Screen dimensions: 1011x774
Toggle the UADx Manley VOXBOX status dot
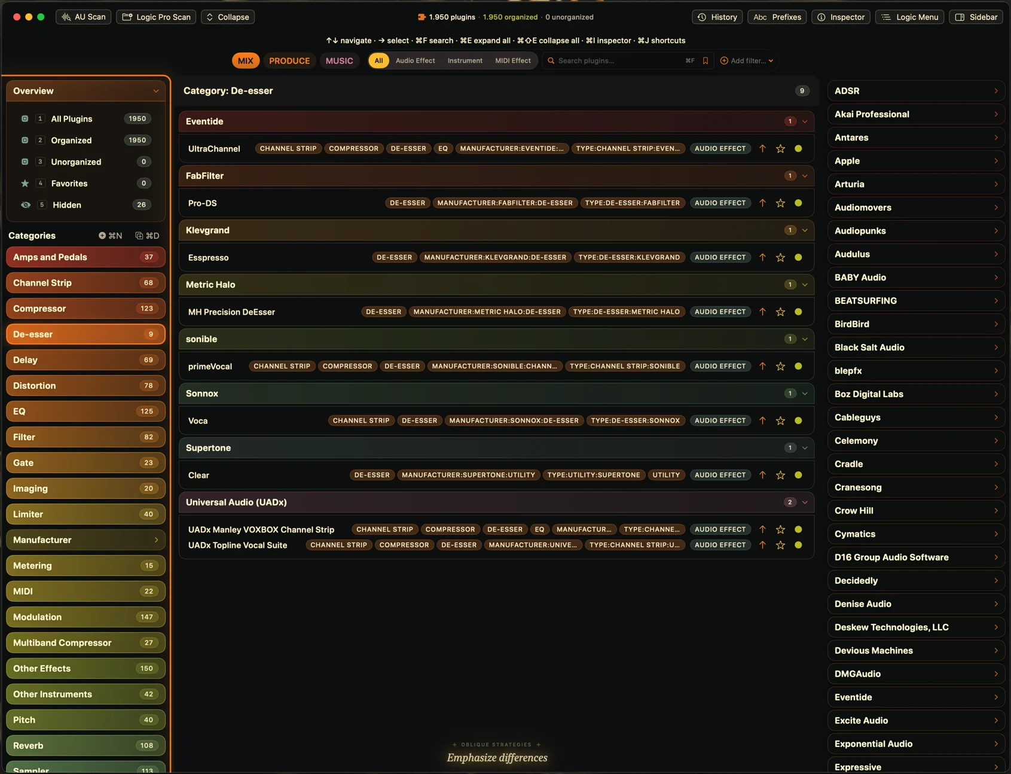tap(798, 529)
